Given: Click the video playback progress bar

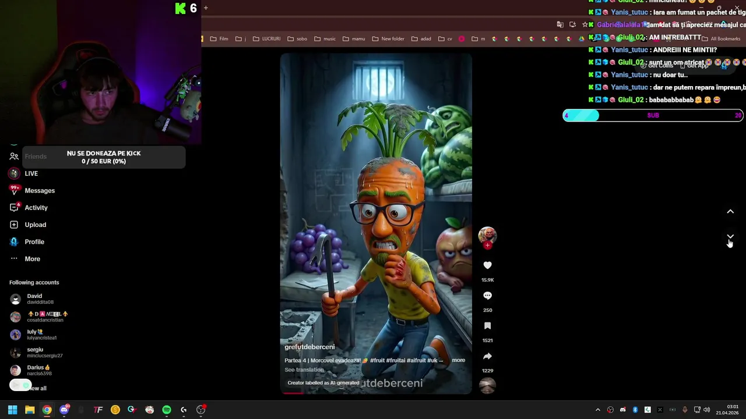Looking at the screenshot, I should click(376, 393).
